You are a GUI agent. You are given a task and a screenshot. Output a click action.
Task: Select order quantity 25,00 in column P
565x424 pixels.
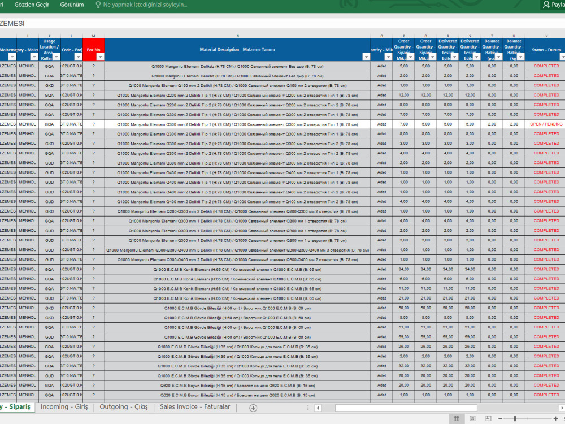[403, 347]
